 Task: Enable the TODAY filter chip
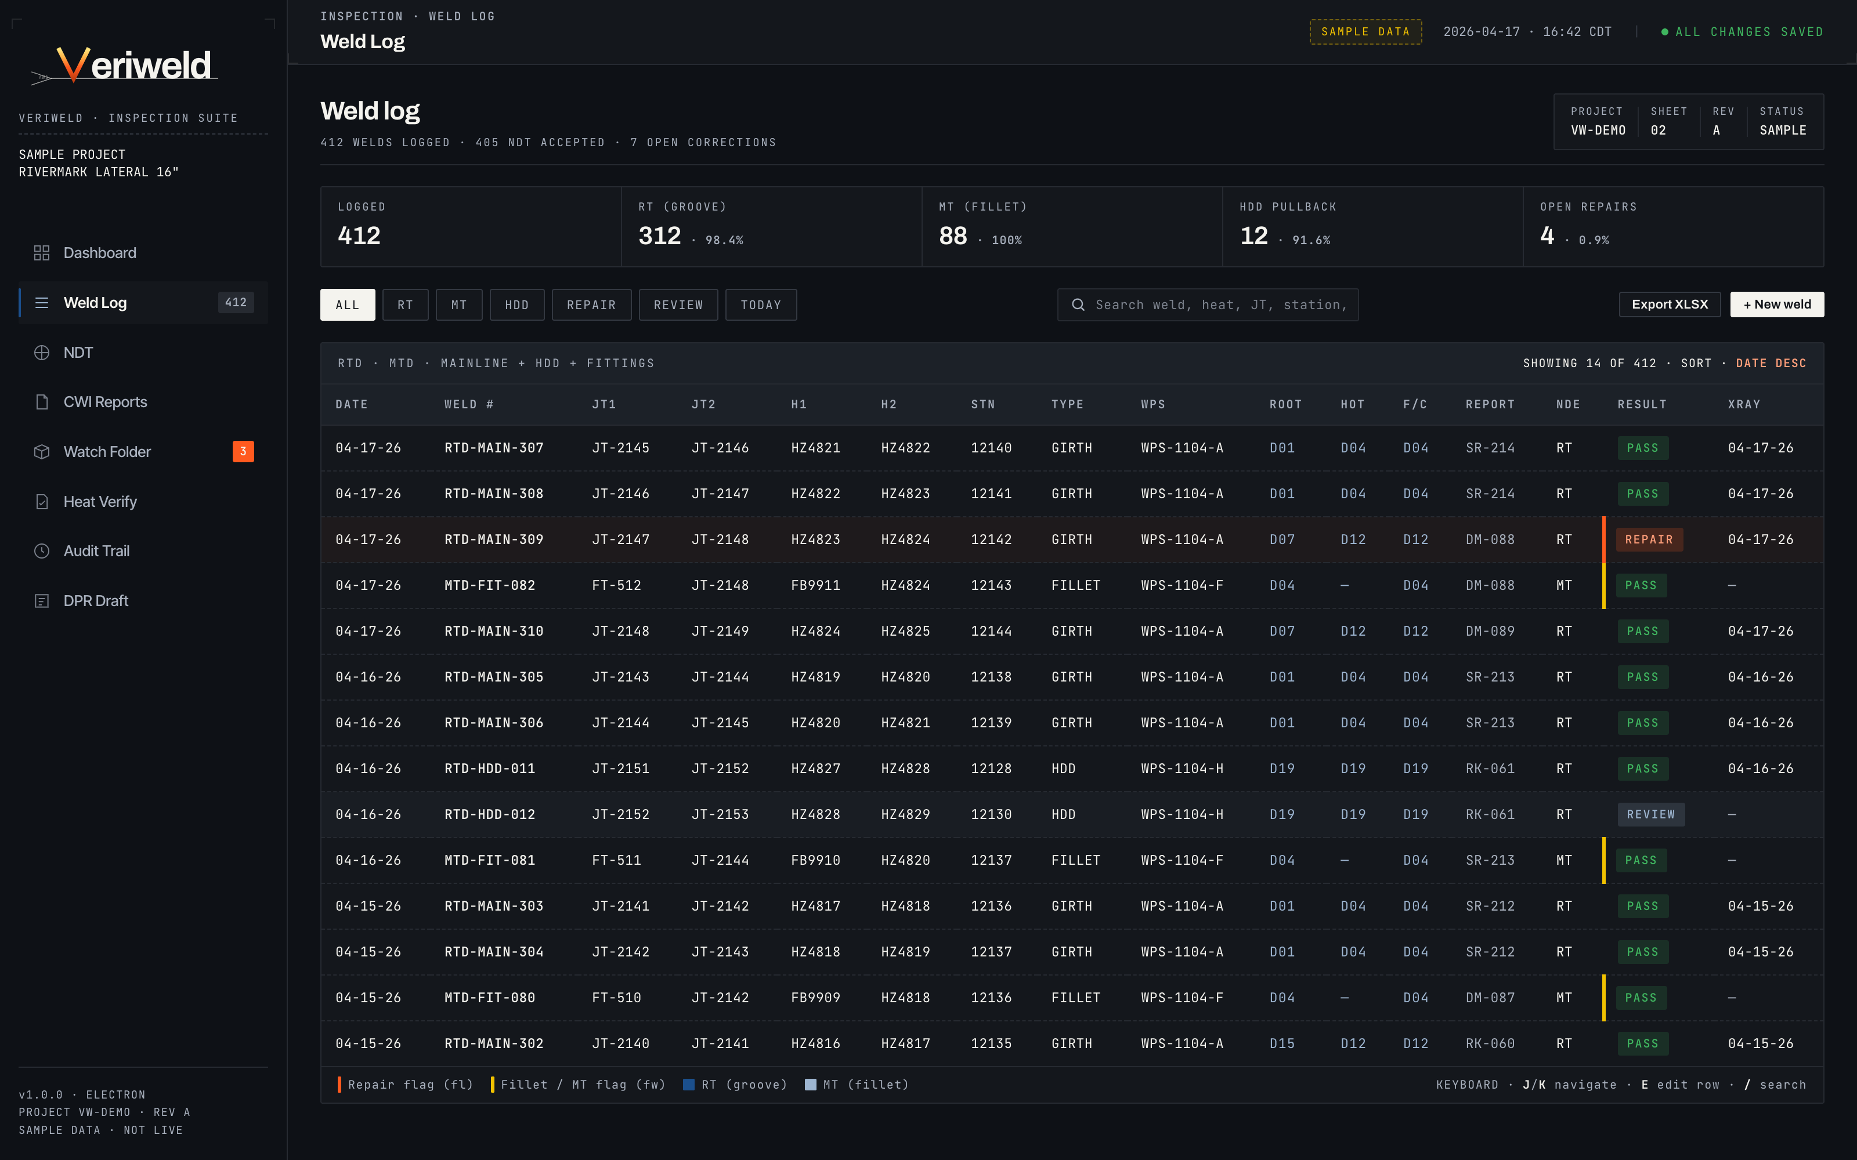tap(760, 304)
